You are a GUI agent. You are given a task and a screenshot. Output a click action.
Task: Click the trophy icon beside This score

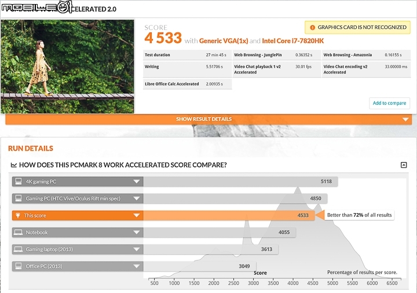pos(18,215)
